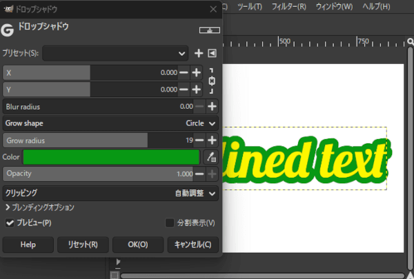Open the プリセット preset dropdown

click(x=115, y=53)
